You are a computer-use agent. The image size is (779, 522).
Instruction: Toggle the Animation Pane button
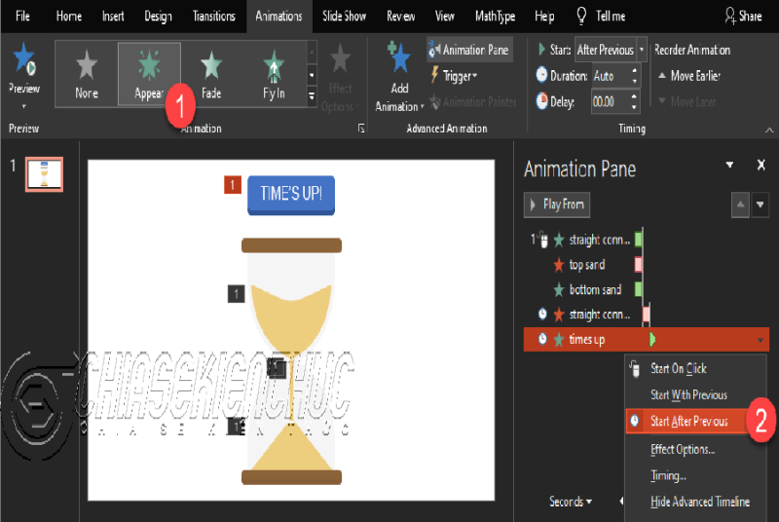point(469,51)
